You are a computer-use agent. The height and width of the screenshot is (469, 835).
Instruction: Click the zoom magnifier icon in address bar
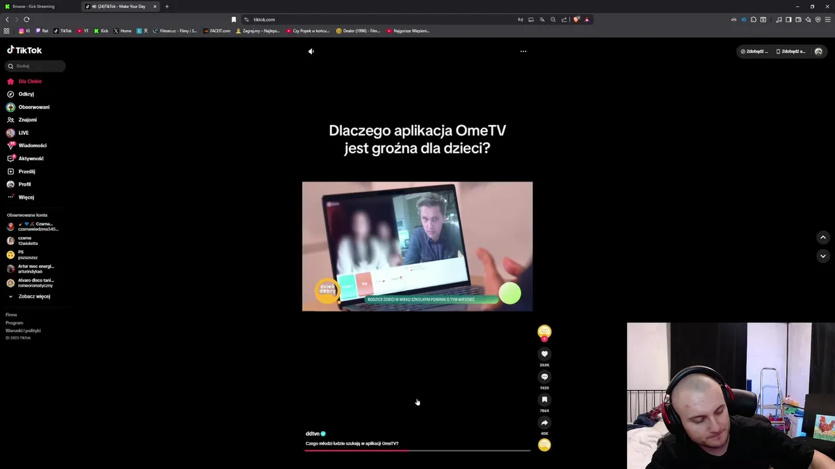(x=553, y=20)
